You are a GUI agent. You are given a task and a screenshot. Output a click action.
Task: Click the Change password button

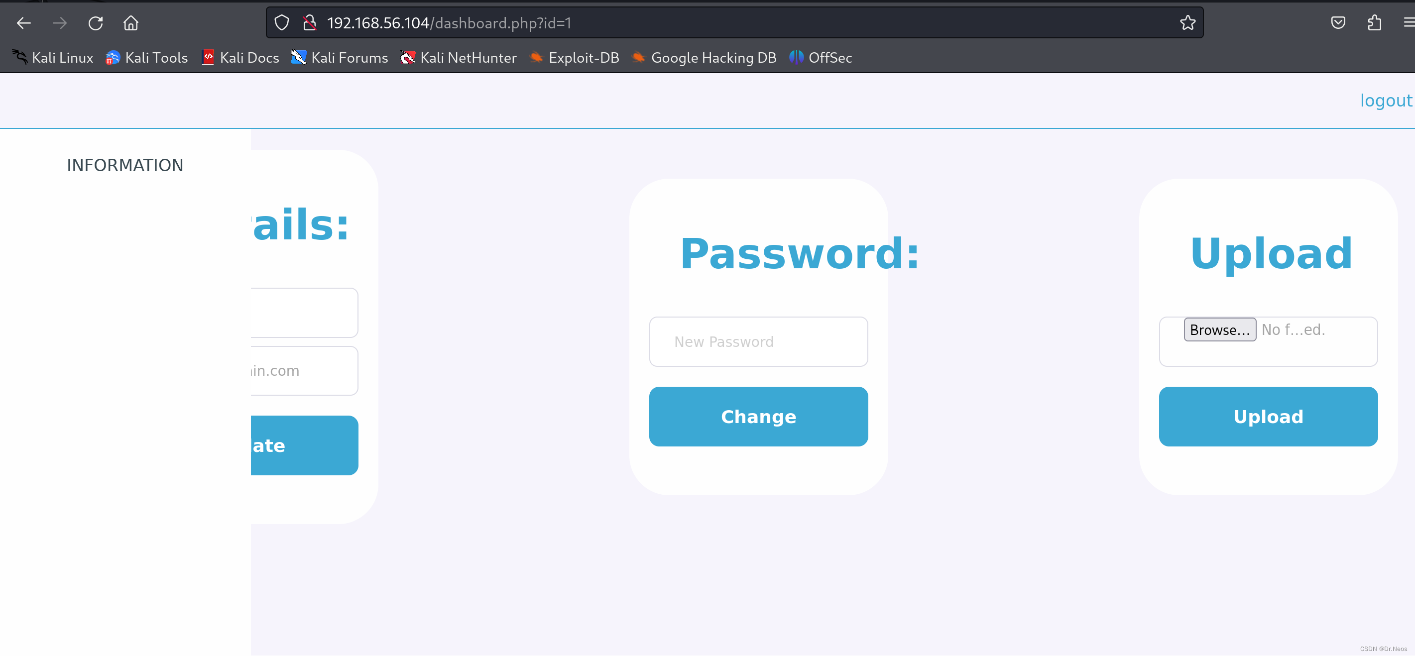click(x=758, y=416)
